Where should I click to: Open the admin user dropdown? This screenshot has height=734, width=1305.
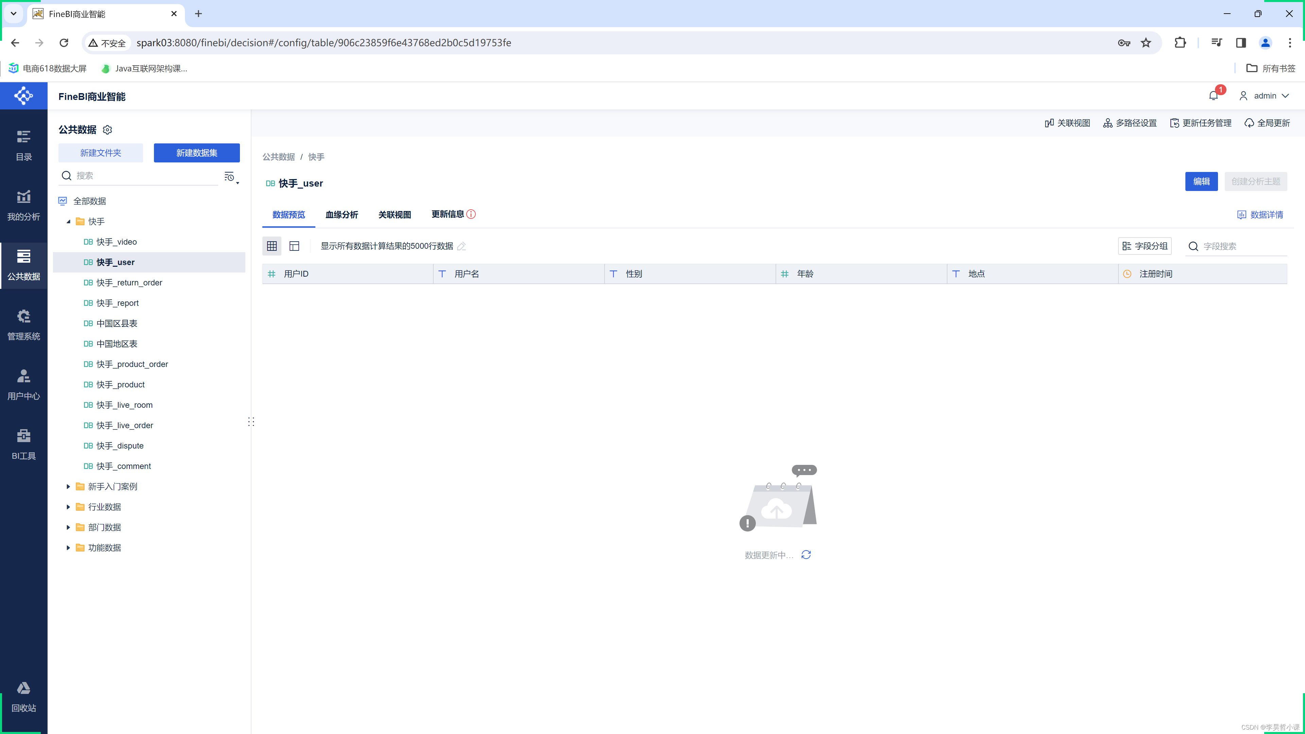1265,96
